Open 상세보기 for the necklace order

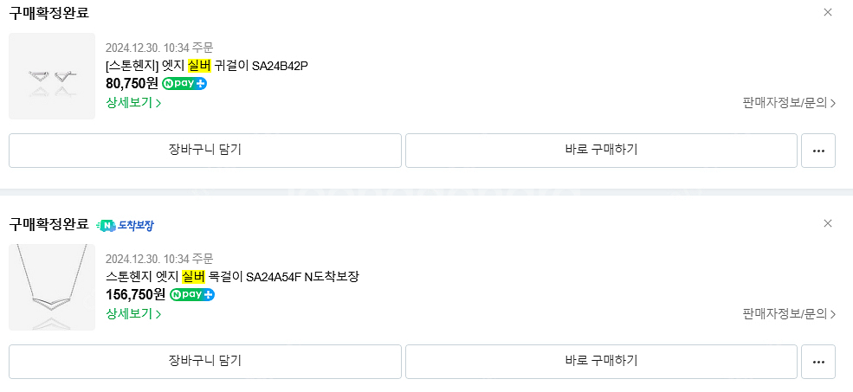coord(133,314)
